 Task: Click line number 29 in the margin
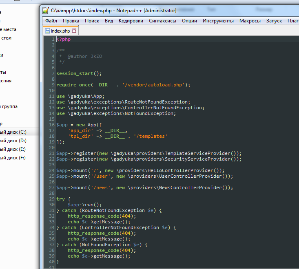coord(52,199)
